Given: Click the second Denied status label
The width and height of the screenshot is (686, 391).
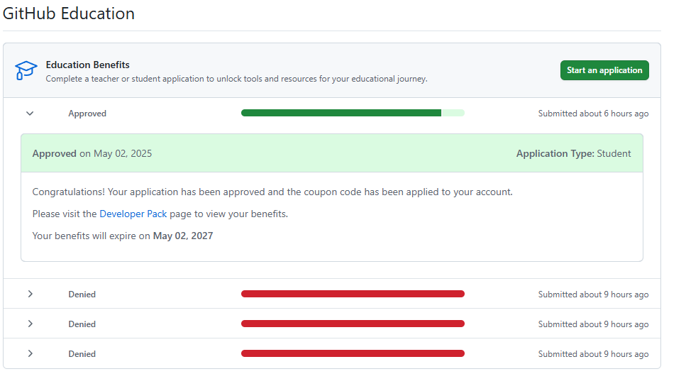Looking at the screenshot, I should [x=82, y=324].
